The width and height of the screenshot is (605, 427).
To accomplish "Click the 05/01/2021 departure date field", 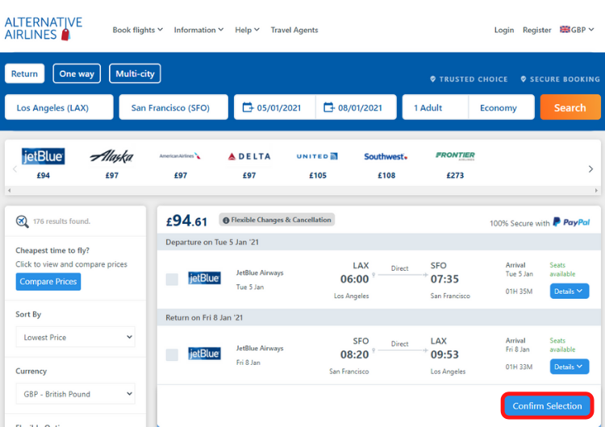I will [x=275, y=107].
